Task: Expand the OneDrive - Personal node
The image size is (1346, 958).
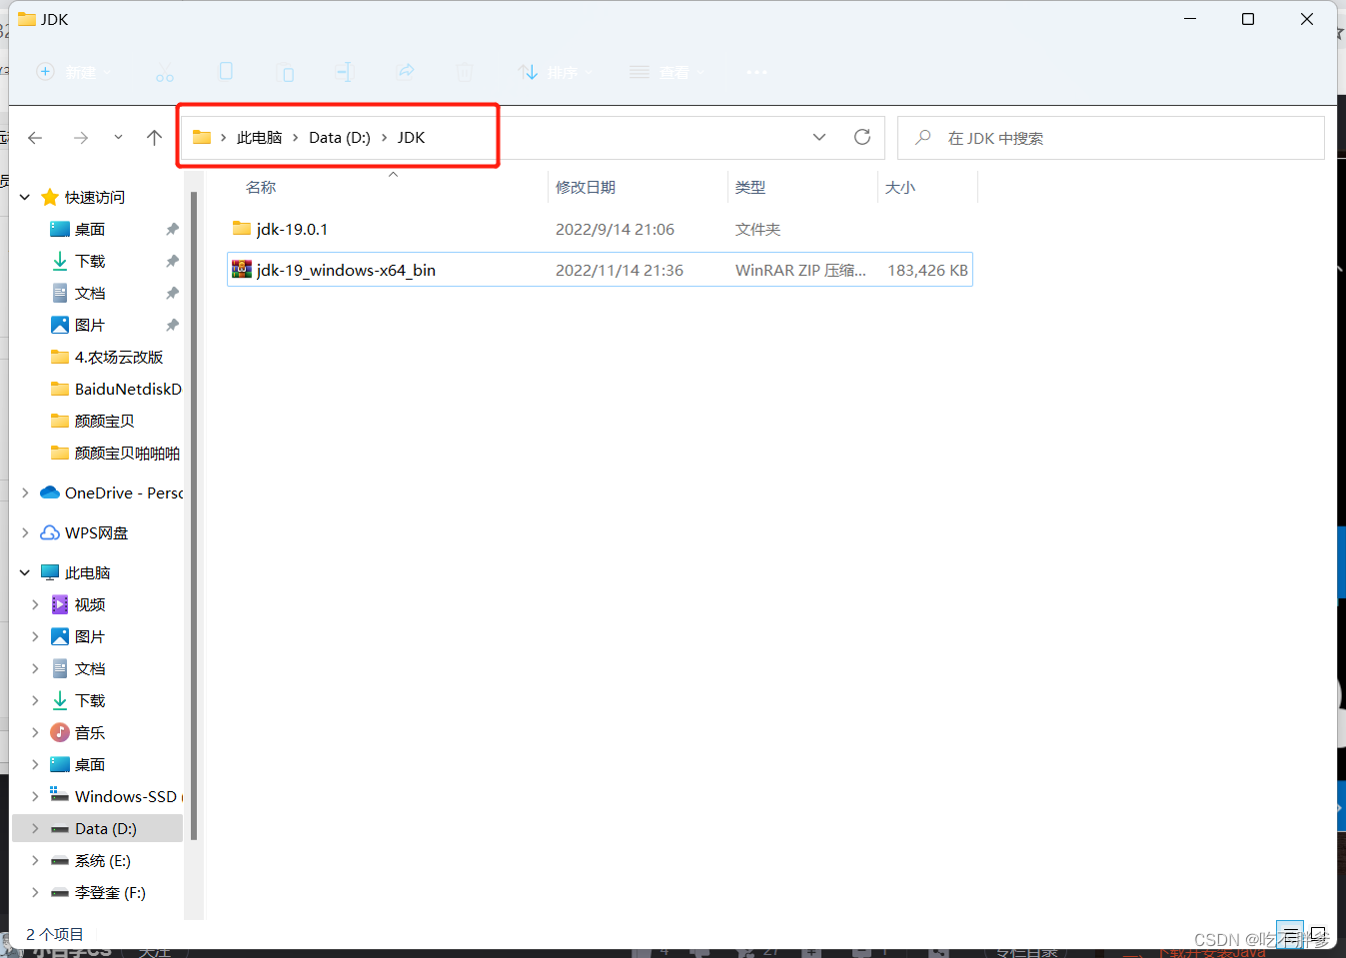Action: pyautogui.click(x=25, y=492)
